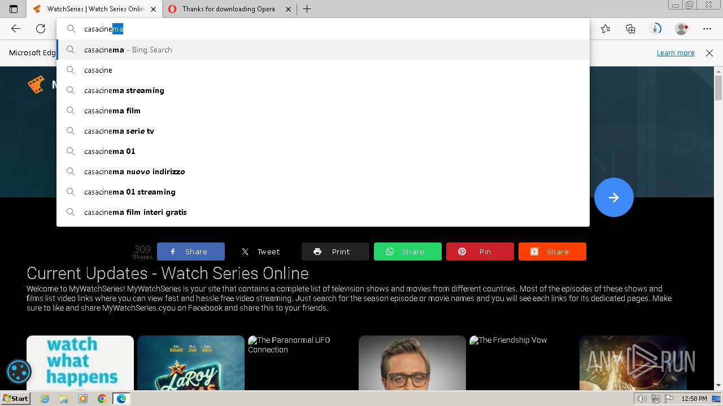
Task: Open a new tab with plus icon
Action: pos(307,9)
